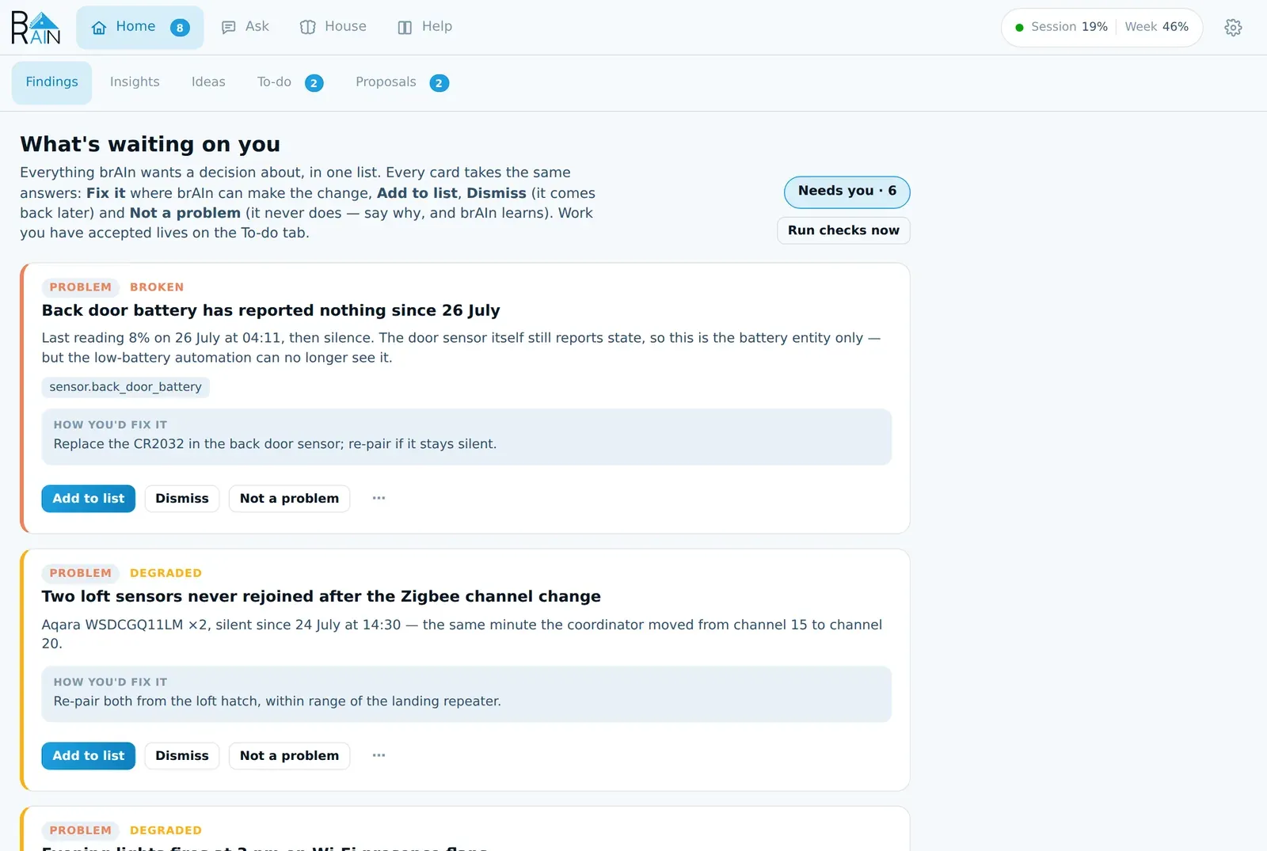Click the House floorplan icon
Viewport: 1267px width, 851px height.
(308, 28)
